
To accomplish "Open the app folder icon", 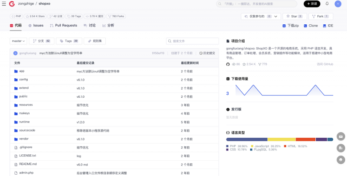I will click(x=16, y=71).
